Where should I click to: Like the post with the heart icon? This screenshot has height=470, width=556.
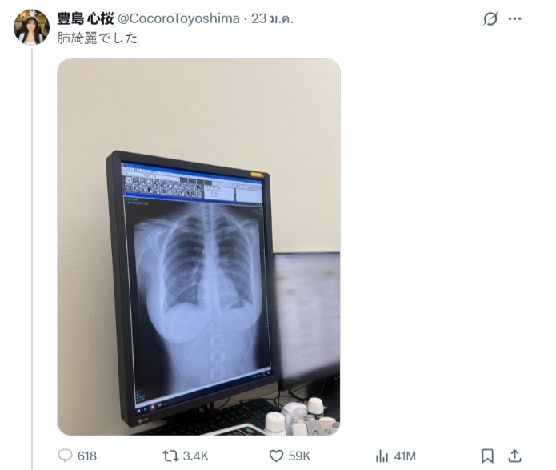(276, 456)
